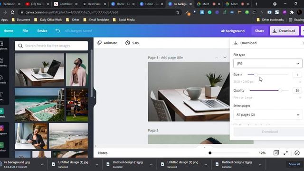Select the ocean pool aerial thumbnail
The height and width of the screenshot is (171, 304).
pyautogui.click(x=39, y=104)
